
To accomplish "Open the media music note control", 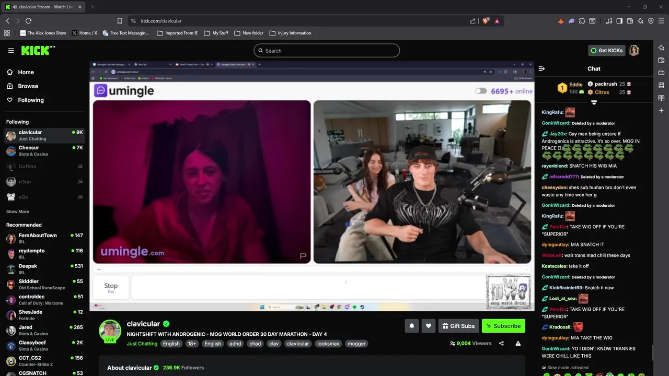I will click(609, 21).
